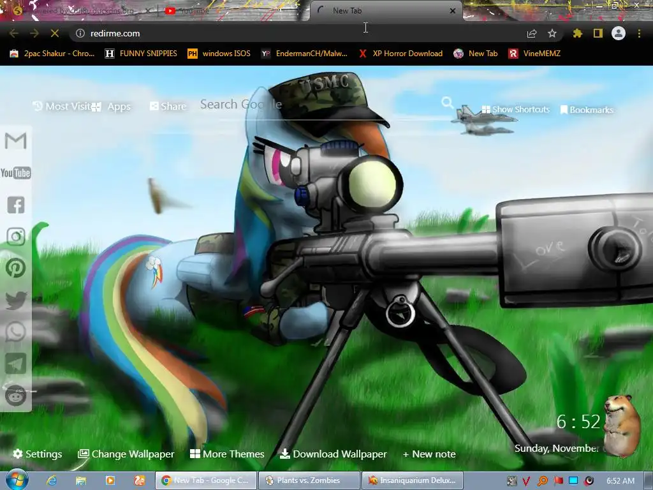The height and width of the screenshot is (490, 653).
Task: Go forward with the browser forward arrow
Action: point(34,33)
